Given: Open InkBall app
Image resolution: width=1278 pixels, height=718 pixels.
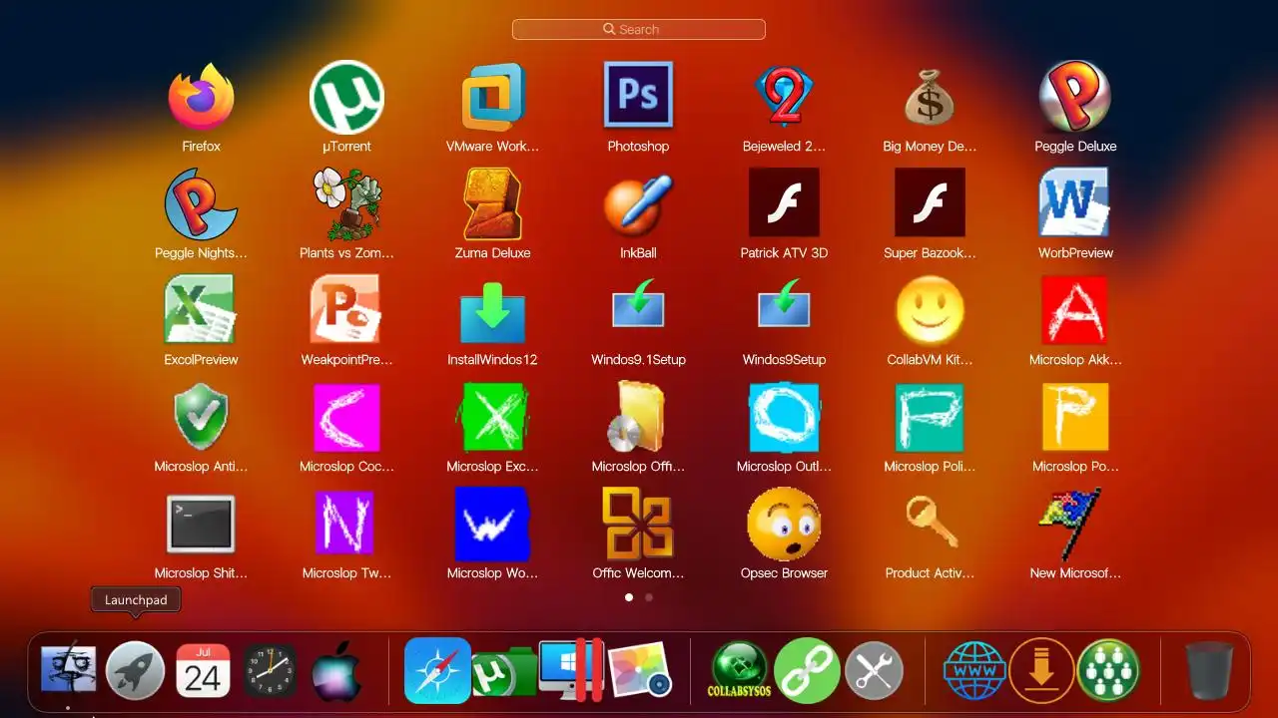Looking at the screenshot, I should coord(638,203).
